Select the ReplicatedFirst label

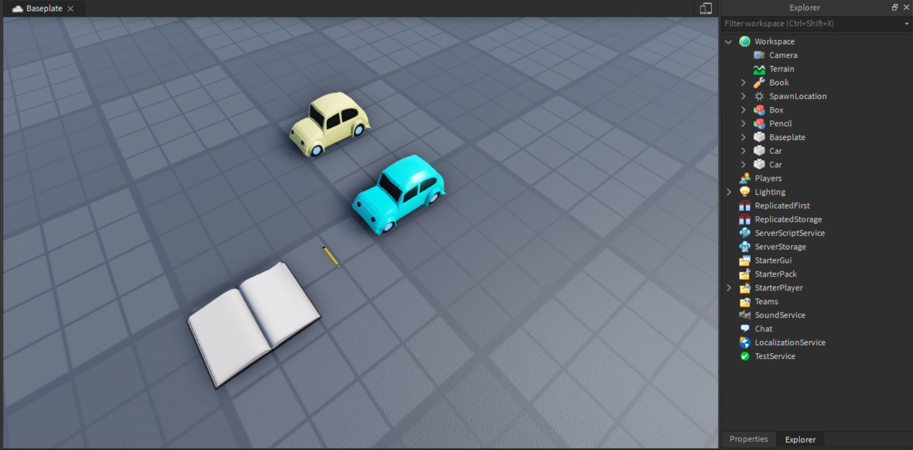pyautogui.click(x=782, y=206)
